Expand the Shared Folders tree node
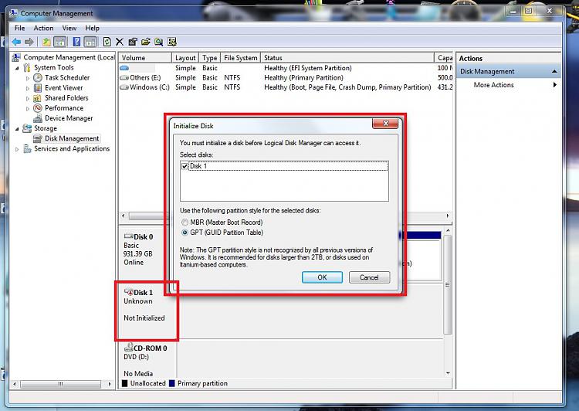579x411 pixels. pyautogui.click(x=28, y=98)
